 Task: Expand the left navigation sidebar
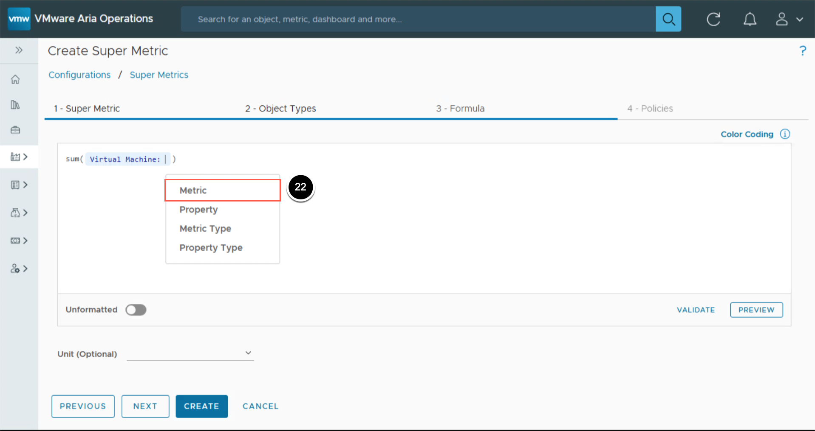[19, 50]
